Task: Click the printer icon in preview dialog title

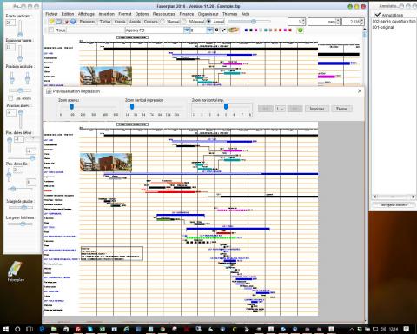Action: tap(49, 91)
